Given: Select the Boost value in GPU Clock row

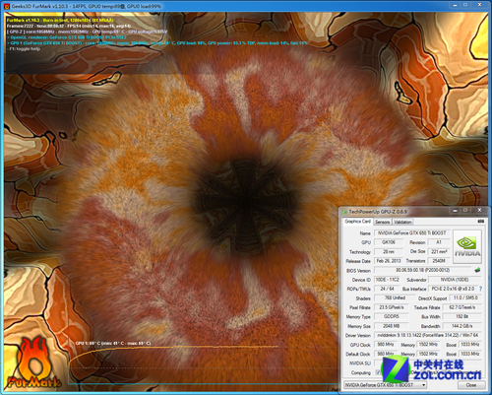Looking at the screenshot, I should (x=469, y=345).
